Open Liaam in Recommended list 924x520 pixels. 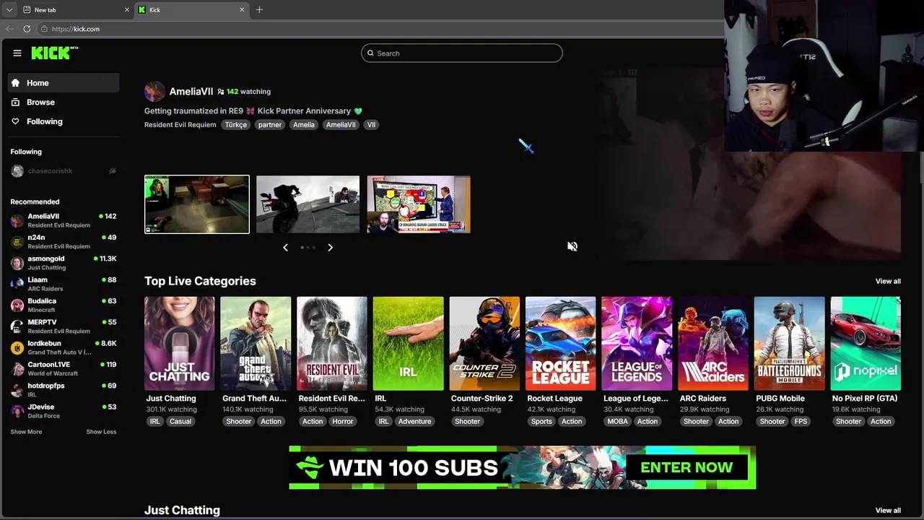64,284
